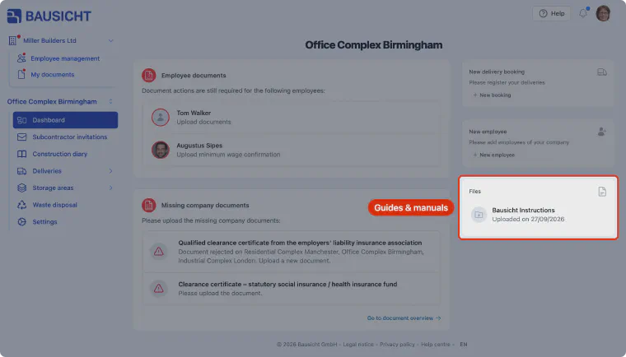Click New booking button
The width and height of the screenshot is (626, 357).
coord(492,95)
